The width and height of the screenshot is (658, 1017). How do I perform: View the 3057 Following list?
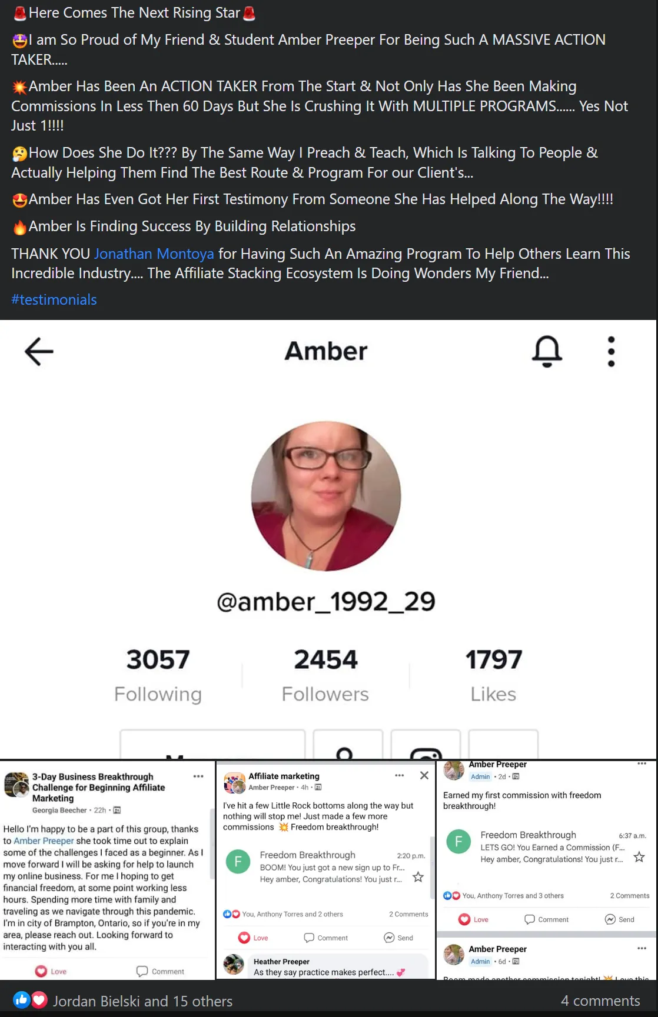pos(158,675)
